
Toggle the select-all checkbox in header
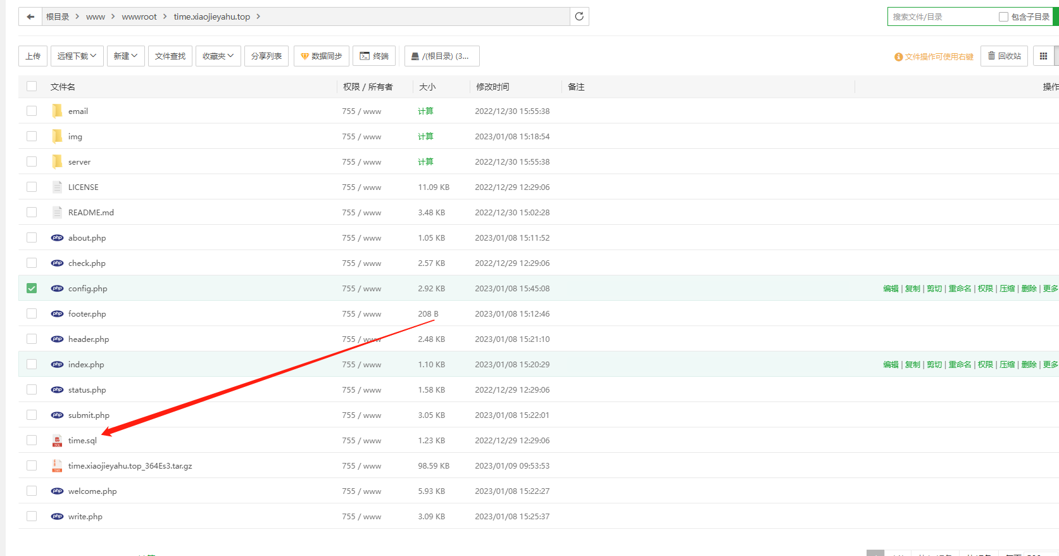(32, 86)
